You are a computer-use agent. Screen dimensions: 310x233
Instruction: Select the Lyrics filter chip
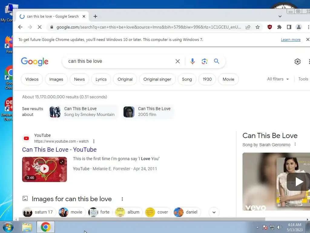101,79
